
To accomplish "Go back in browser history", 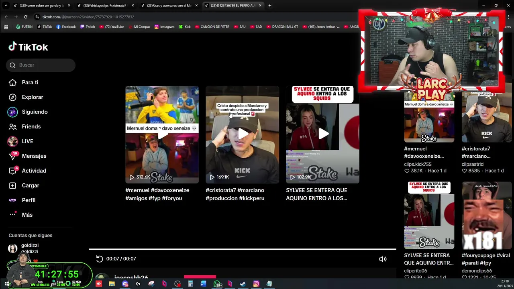I will [6, 17].
